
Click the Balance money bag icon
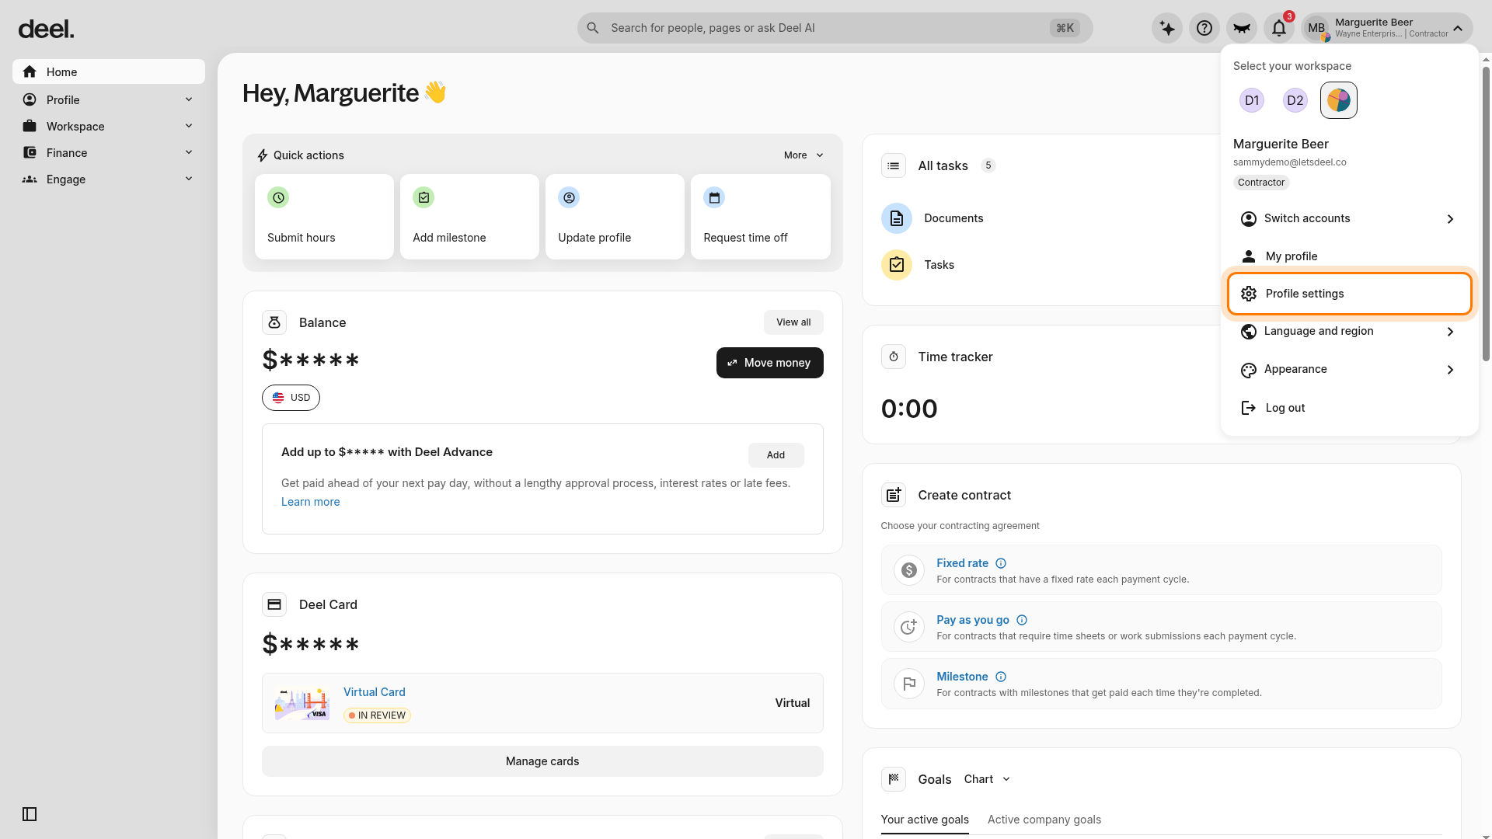pyautogui.click(x=274, y=322)
